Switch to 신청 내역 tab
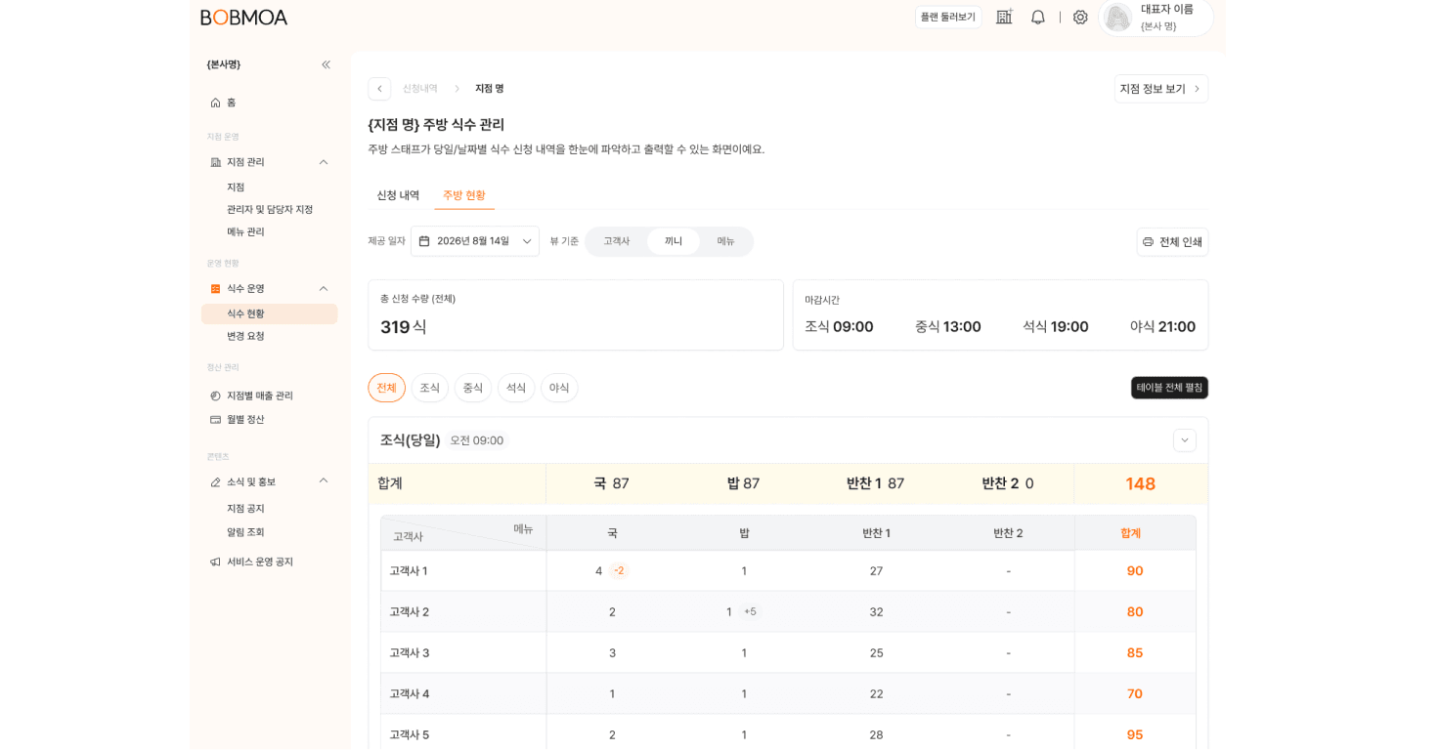Screen dimensions: 1439x750 pyautogui.click(x=398, y=195)
